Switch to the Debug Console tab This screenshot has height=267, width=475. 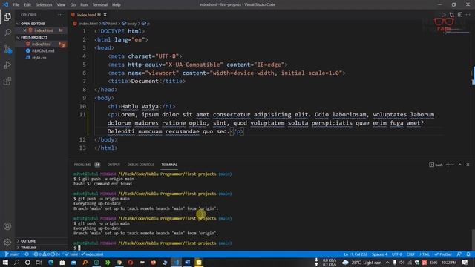[x=140, y=165]
